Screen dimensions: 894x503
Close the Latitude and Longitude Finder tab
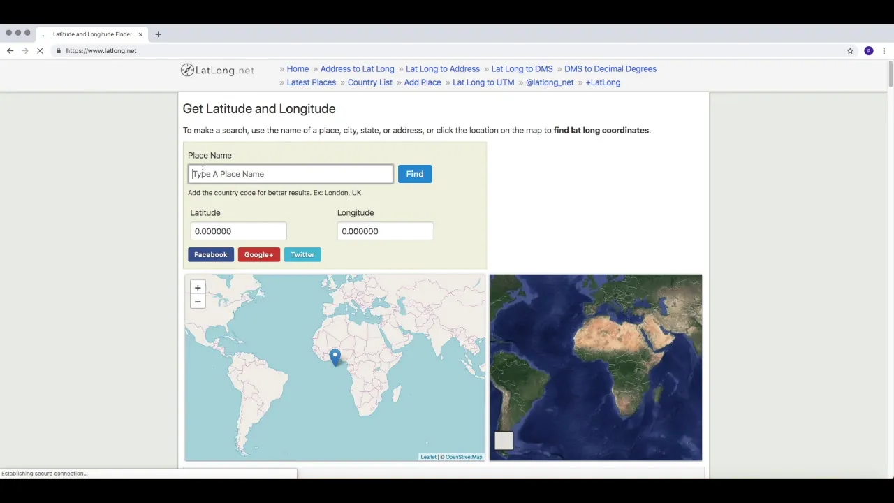pos(140,34)
